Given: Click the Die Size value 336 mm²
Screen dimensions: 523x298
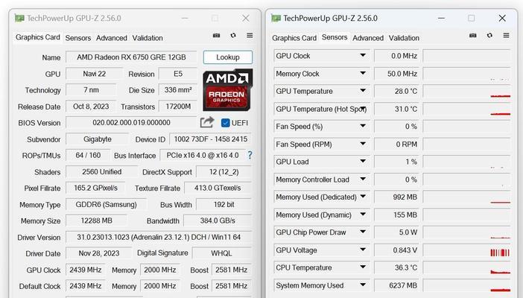Looking at the screenshot, I should [x=178, y=89].
